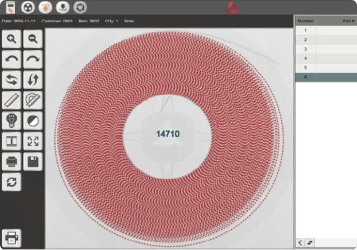The image size is (357, 250).
Task: Click the Number column header
Action: [x=306, y=21]
